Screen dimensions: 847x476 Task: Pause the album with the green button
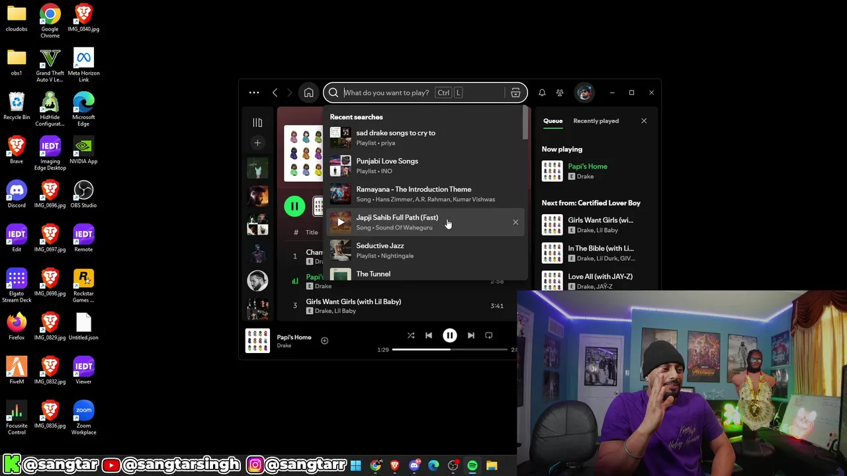(294, 206)
